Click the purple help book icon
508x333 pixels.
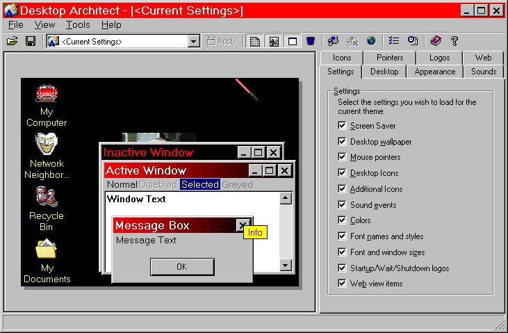[436, 41]
